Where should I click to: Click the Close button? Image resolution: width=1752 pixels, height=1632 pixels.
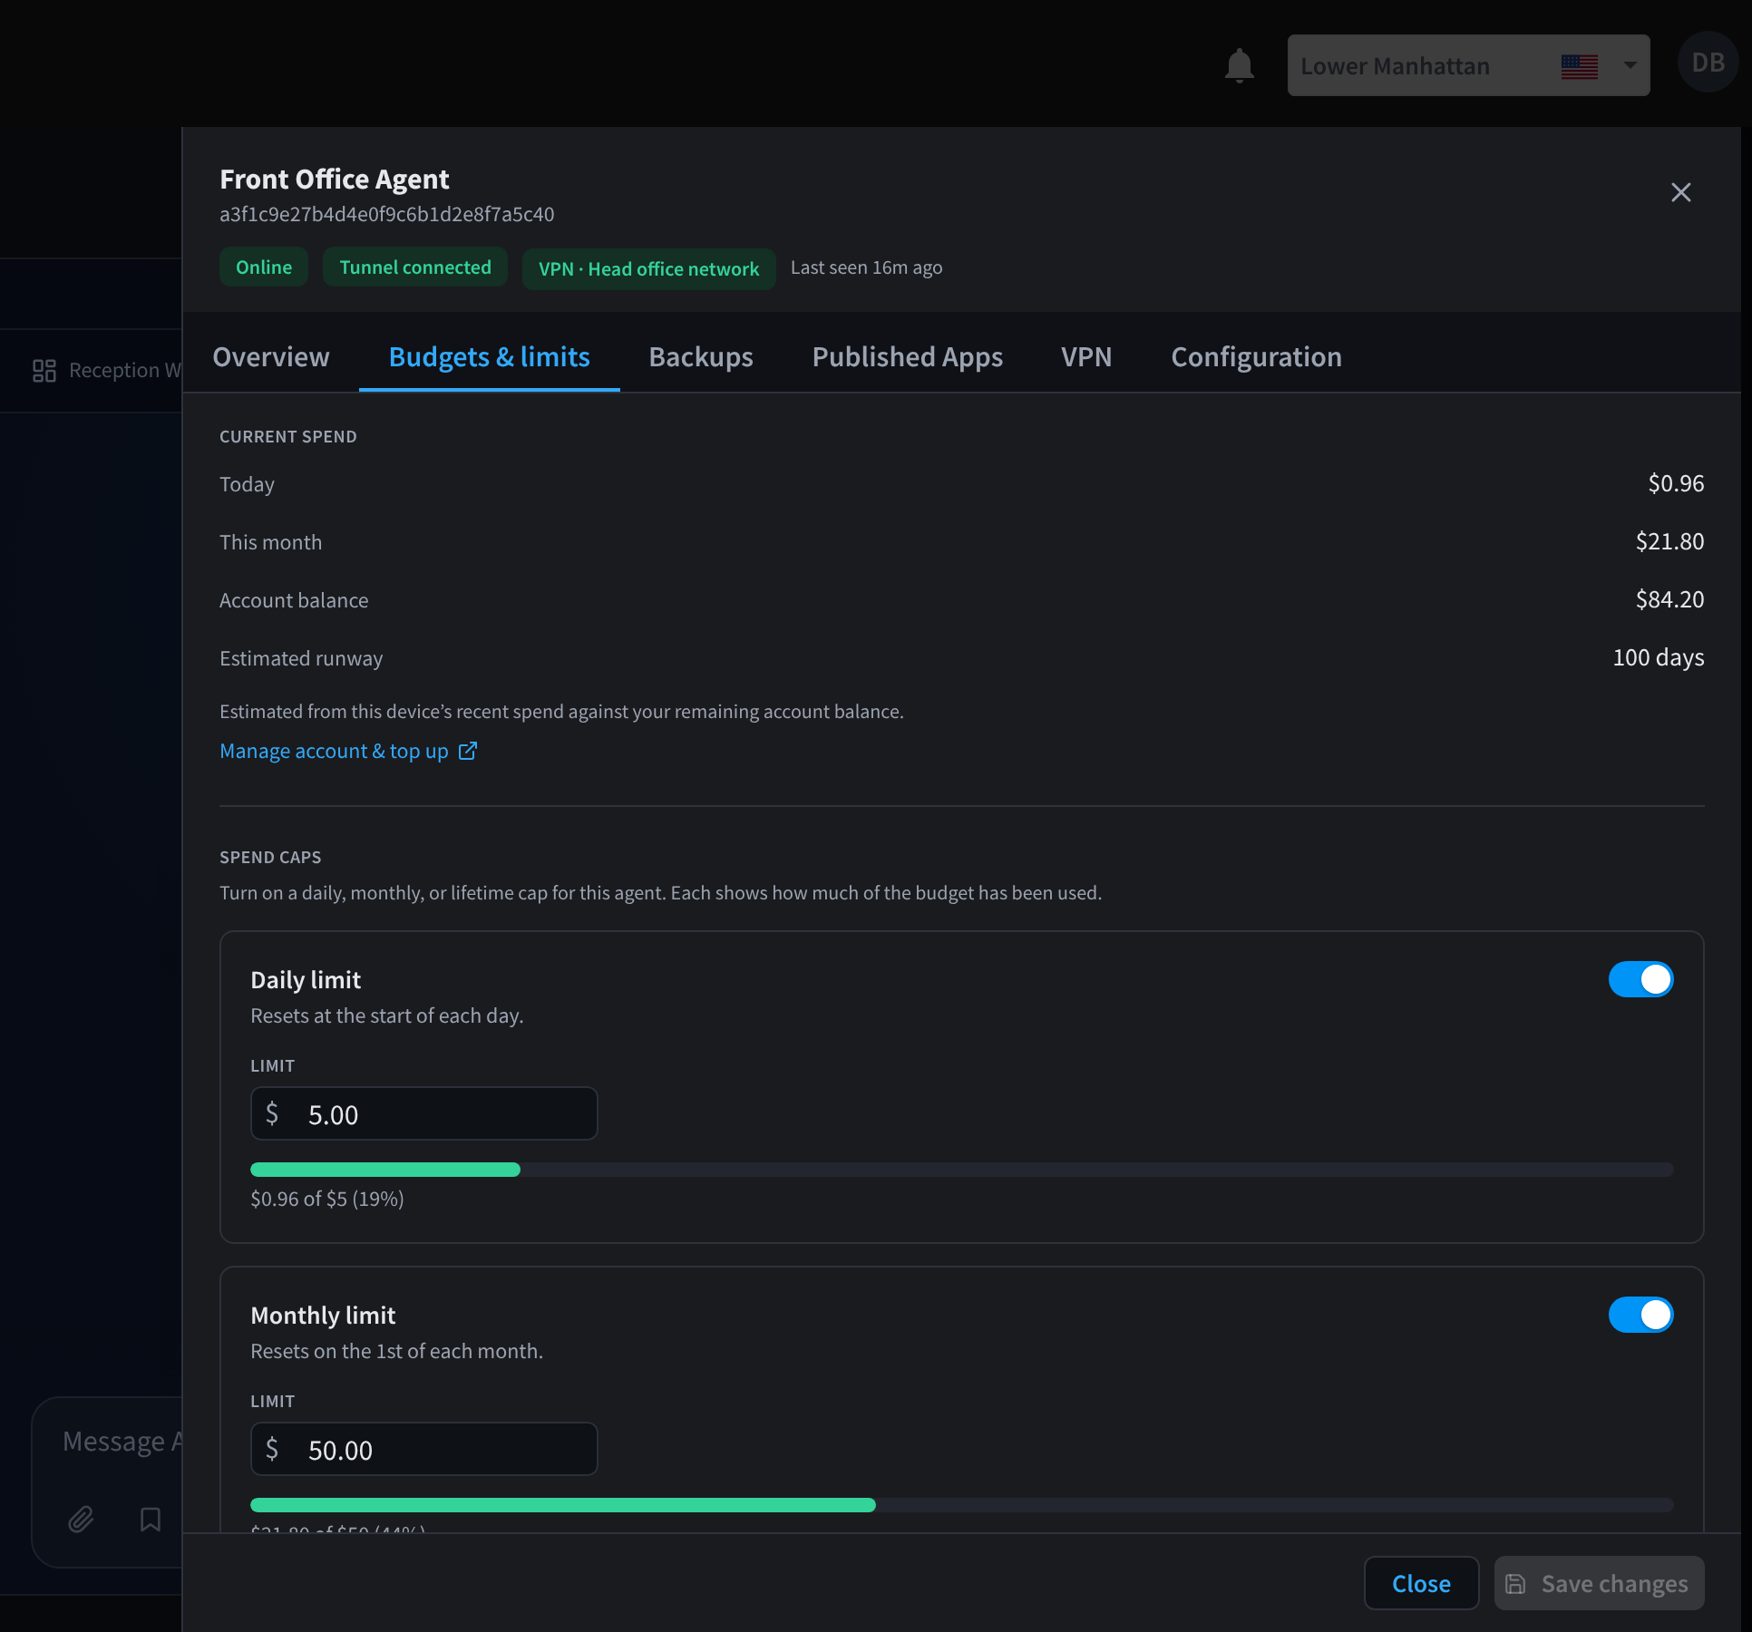pos(1421,1583)
